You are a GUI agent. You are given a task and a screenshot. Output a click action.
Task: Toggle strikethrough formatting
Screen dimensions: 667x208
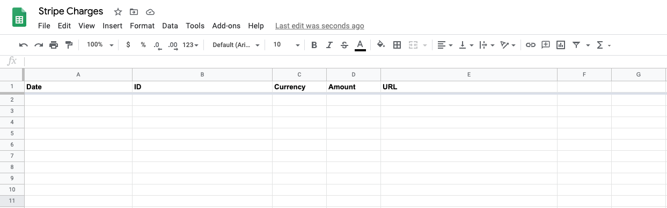coord(345,45)
